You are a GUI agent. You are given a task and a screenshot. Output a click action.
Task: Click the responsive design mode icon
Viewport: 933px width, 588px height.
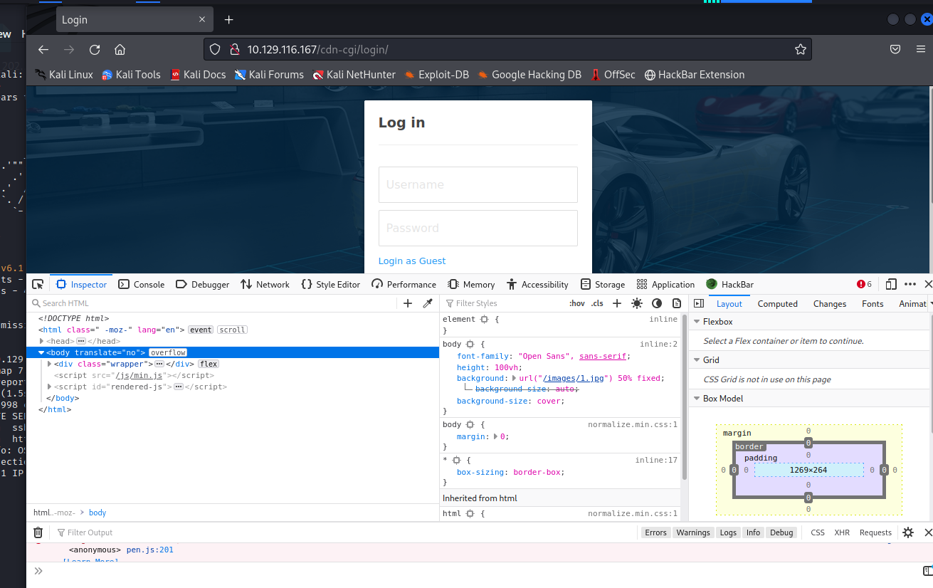point(891,284)
